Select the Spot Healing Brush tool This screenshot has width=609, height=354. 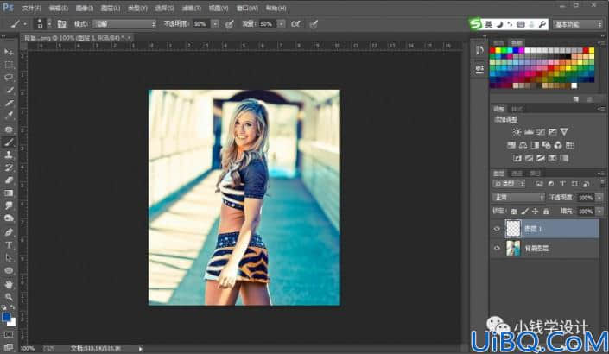(x=9, y=130)
